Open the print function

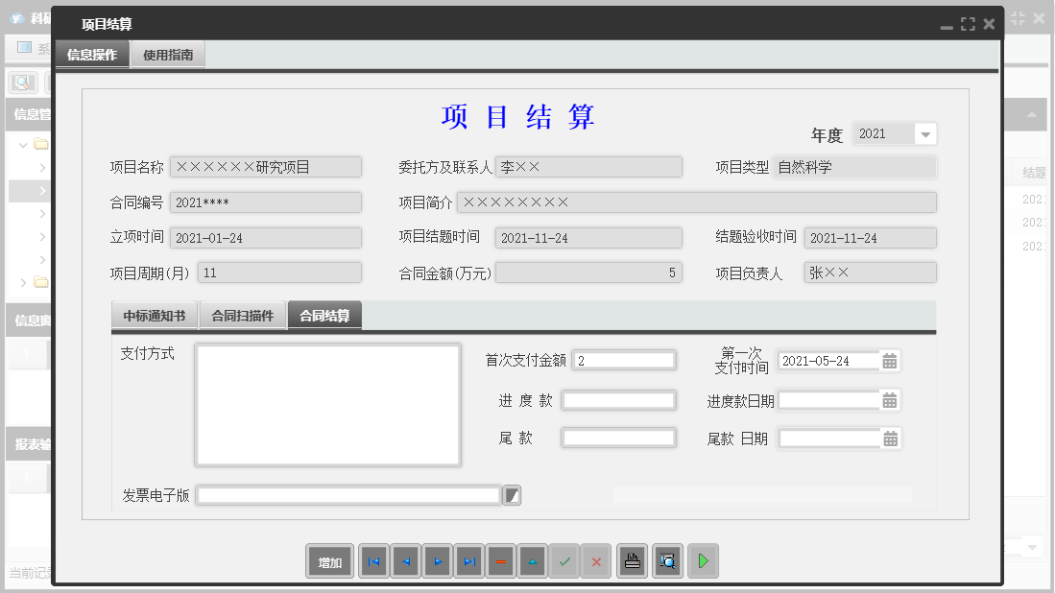pos(632,561)
